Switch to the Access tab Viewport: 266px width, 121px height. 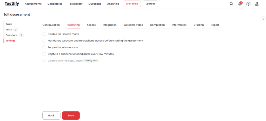[91, 25]
